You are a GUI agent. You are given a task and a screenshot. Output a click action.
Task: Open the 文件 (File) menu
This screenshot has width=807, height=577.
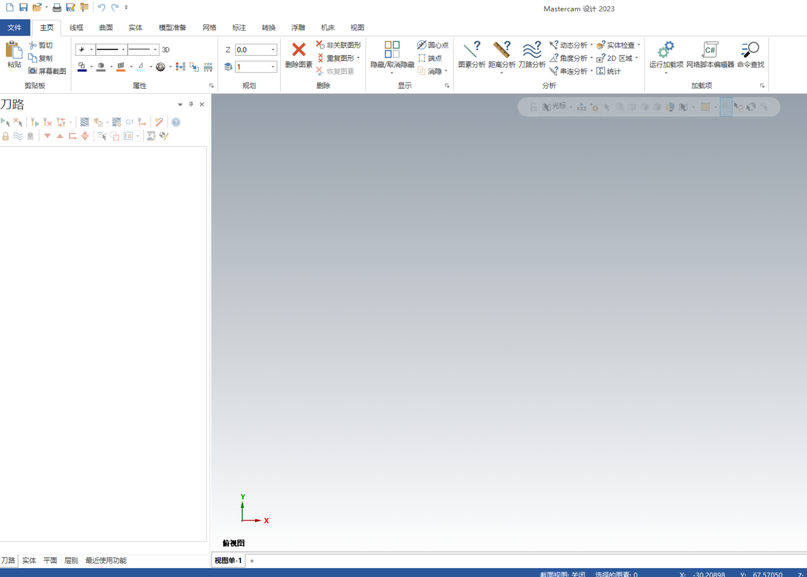pyautogui.click(x=15, y=28)
